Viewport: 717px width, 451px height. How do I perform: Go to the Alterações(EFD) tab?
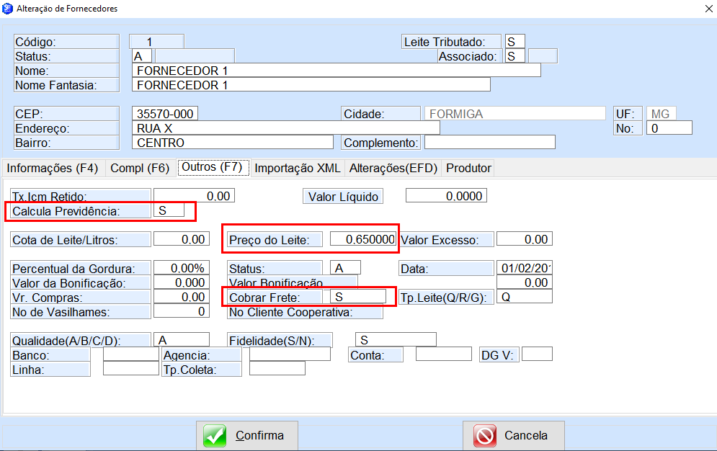point(393,168)
